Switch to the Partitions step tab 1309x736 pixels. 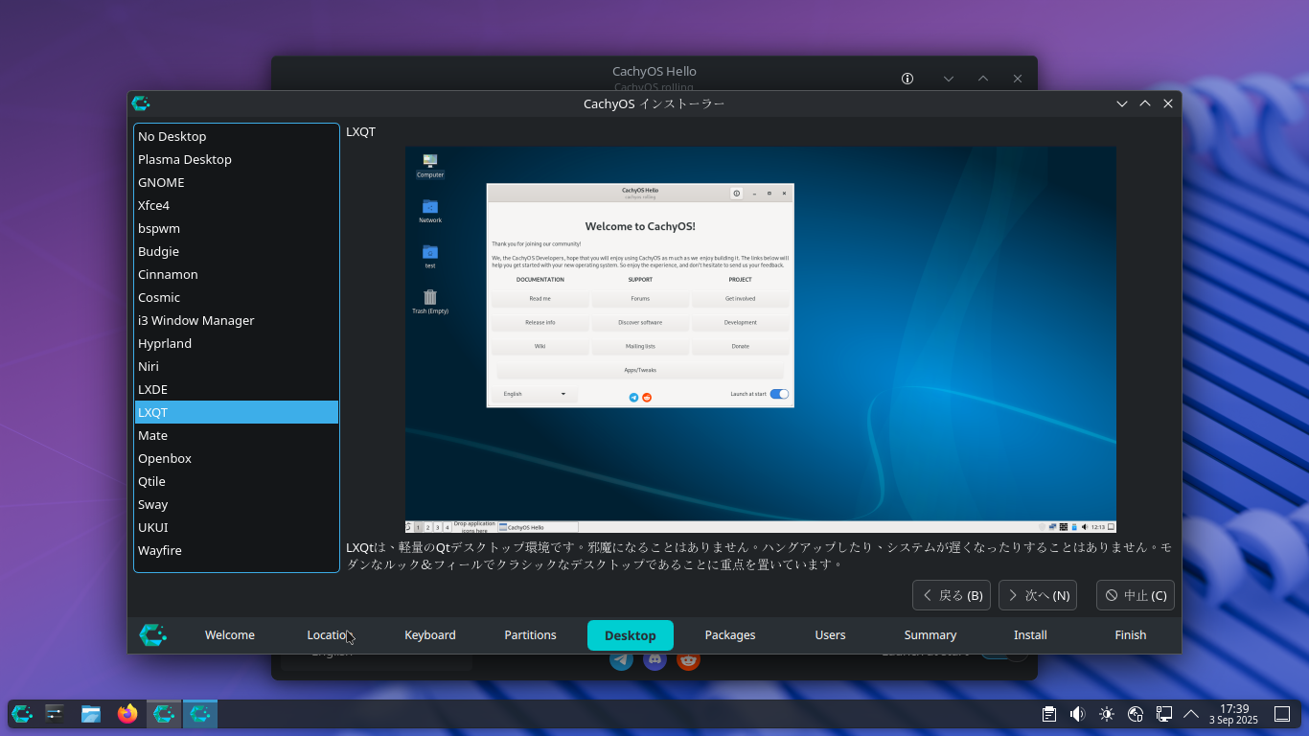click(x=530, y=634)
